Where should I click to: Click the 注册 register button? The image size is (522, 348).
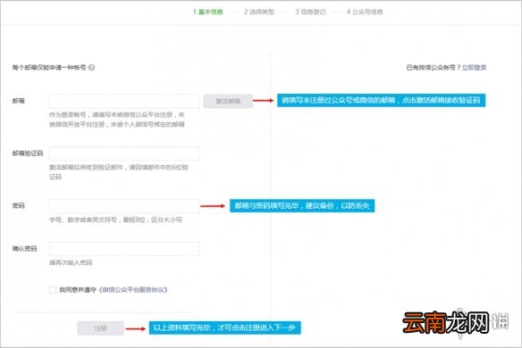pos(100,328)
